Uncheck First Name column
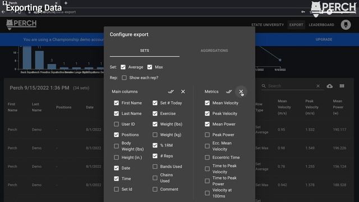Image resolution: width=359 pixels, height=202 pixels. (x=116, y=103)
